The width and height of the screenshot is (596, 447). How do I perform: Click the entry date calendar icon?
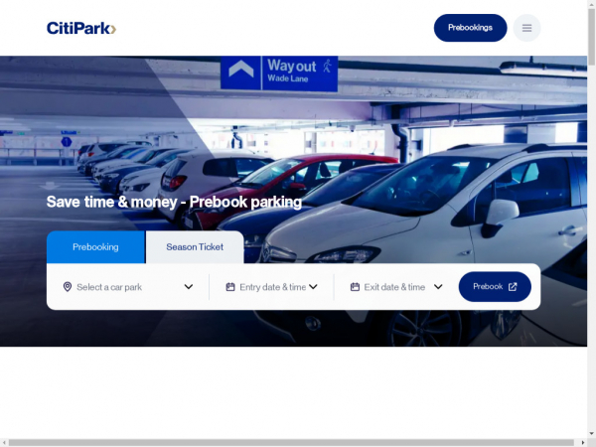230,287
